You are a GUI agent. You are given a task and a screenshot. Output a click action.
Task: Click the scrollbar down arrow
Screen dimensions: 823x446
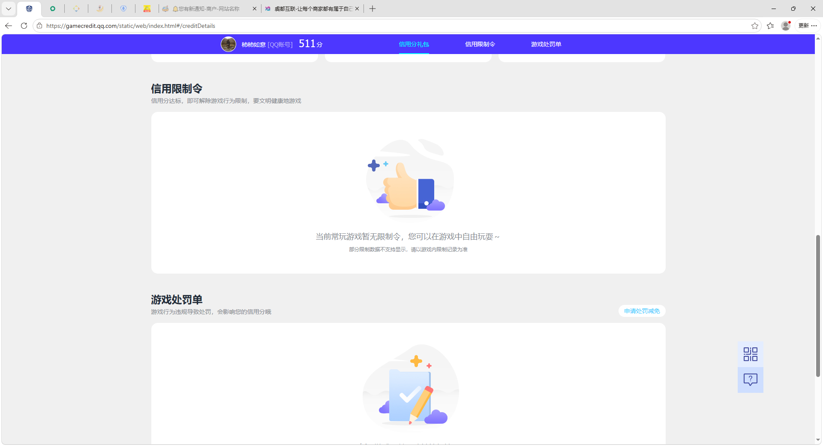[818, 440]
